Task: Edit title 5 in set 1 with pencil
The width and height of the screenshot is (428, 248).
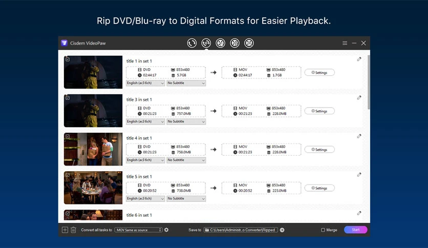Action: 359,175
